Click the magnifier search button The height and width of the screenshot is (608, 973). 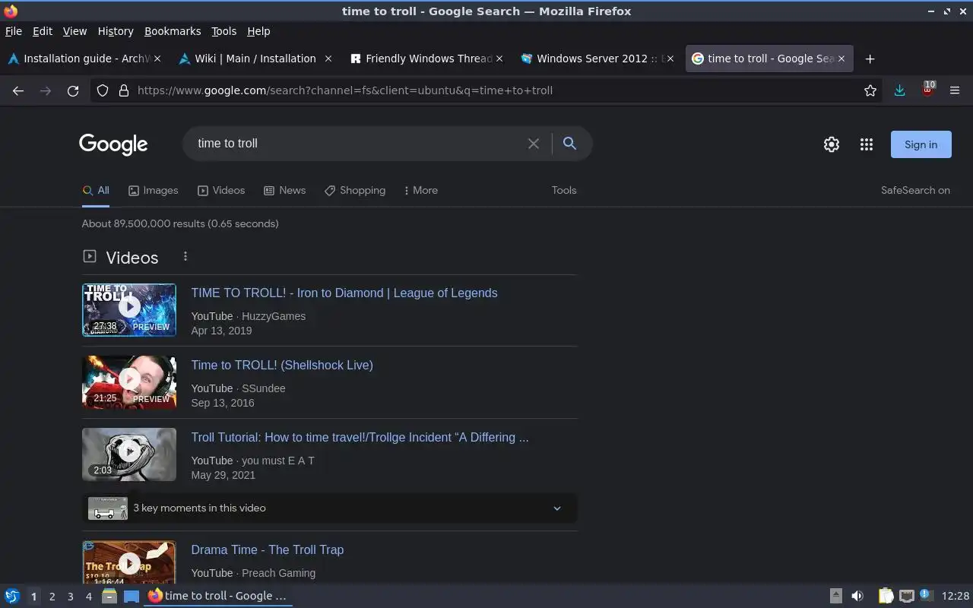point(569,143)
